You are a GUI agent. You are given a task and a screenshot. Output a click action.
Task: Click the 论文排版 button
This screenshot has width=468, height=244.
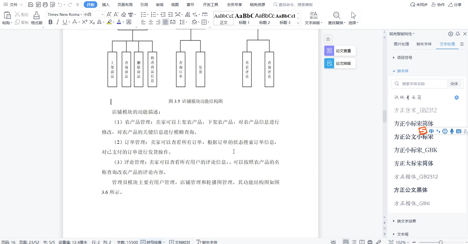click(x=340, y=63)
